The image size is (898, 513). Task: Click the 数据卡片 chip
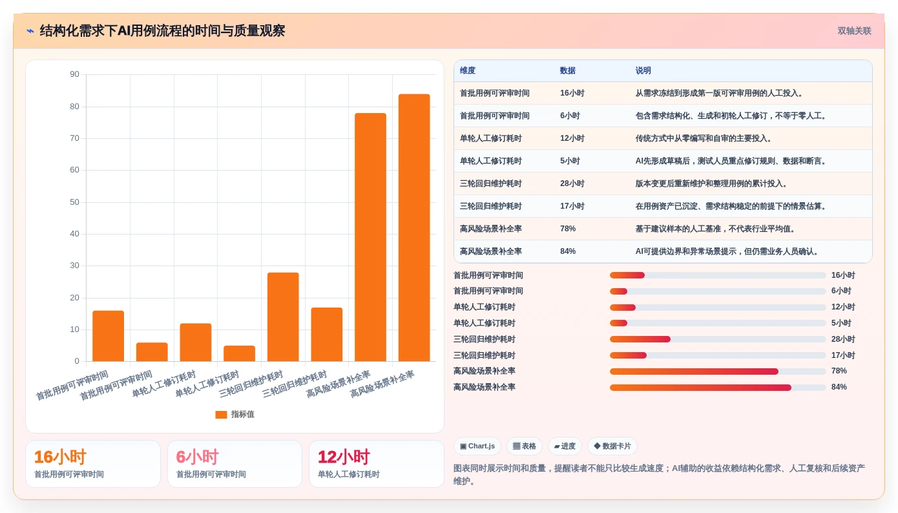coord(612,446)
